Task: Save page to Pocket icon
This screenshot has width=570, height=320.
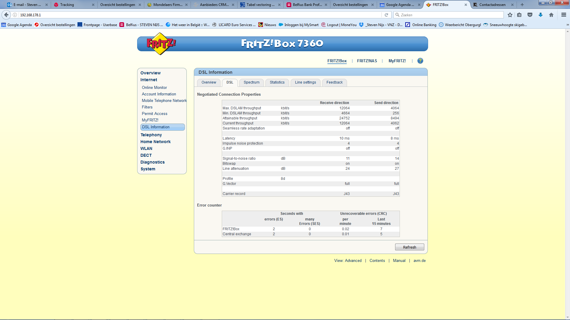Action: coord(530,15)
